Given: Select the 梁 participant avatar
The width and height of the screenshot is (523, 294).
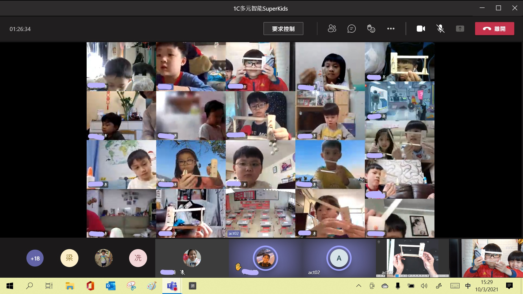Looking at the screenshot, I should (x=69, y=258).
